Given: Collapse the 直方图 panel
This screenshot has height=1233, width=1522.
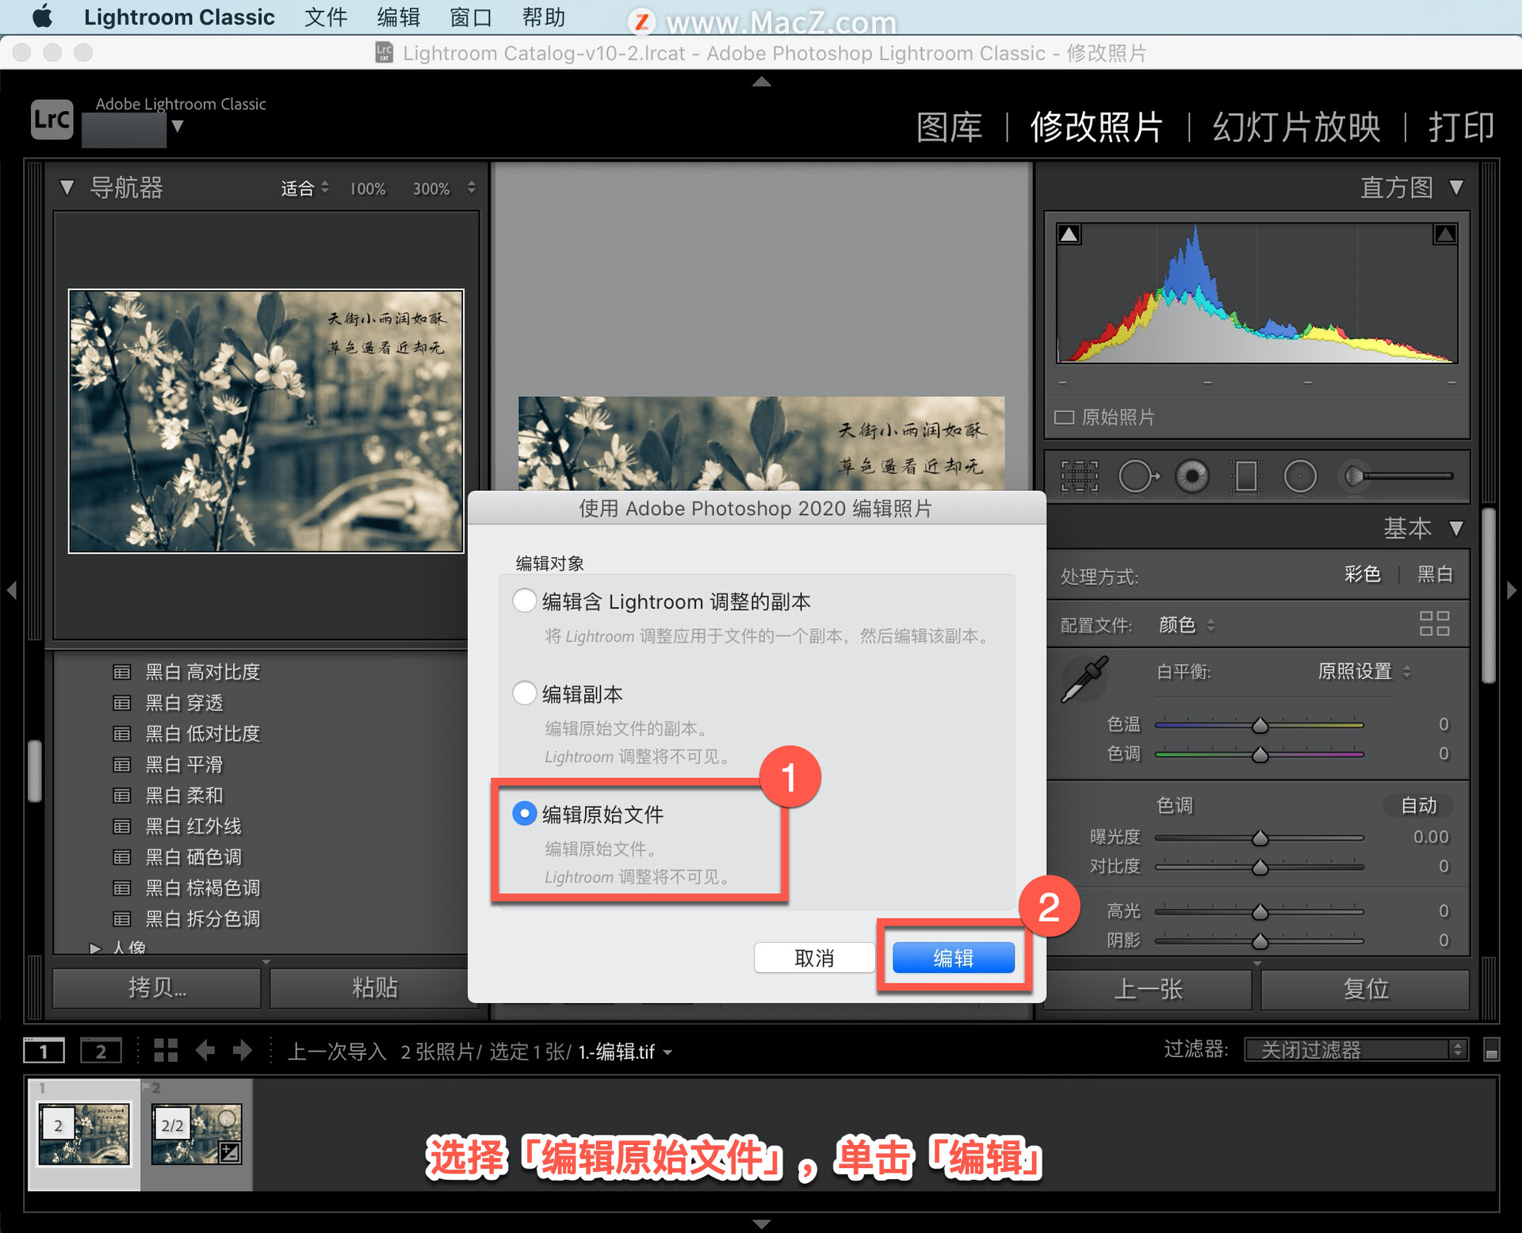Looking at the screenshot, I should [1455, 188].
